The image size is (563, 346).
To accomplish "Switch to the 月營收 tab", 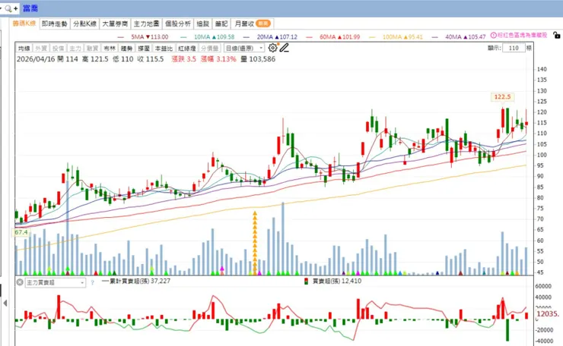I will [x=253, y=24].
